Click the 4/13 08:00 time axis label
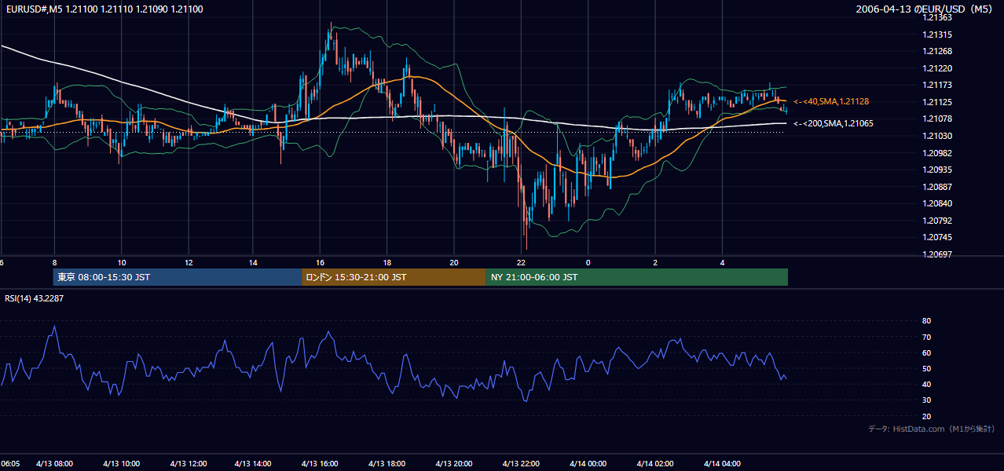Image resolution: width=1004 pixels, height=471 pixels. (x=54, y=463)
